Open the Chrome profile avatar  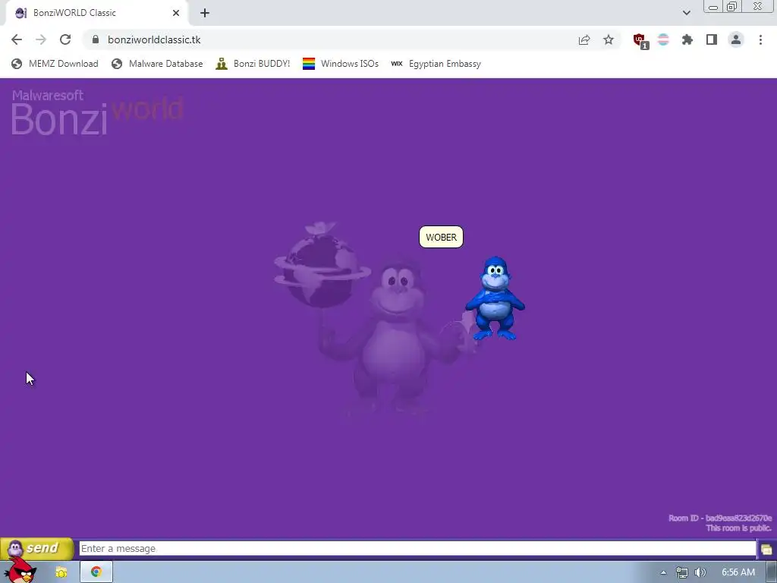pyautogui.click(x=736, y=39)
